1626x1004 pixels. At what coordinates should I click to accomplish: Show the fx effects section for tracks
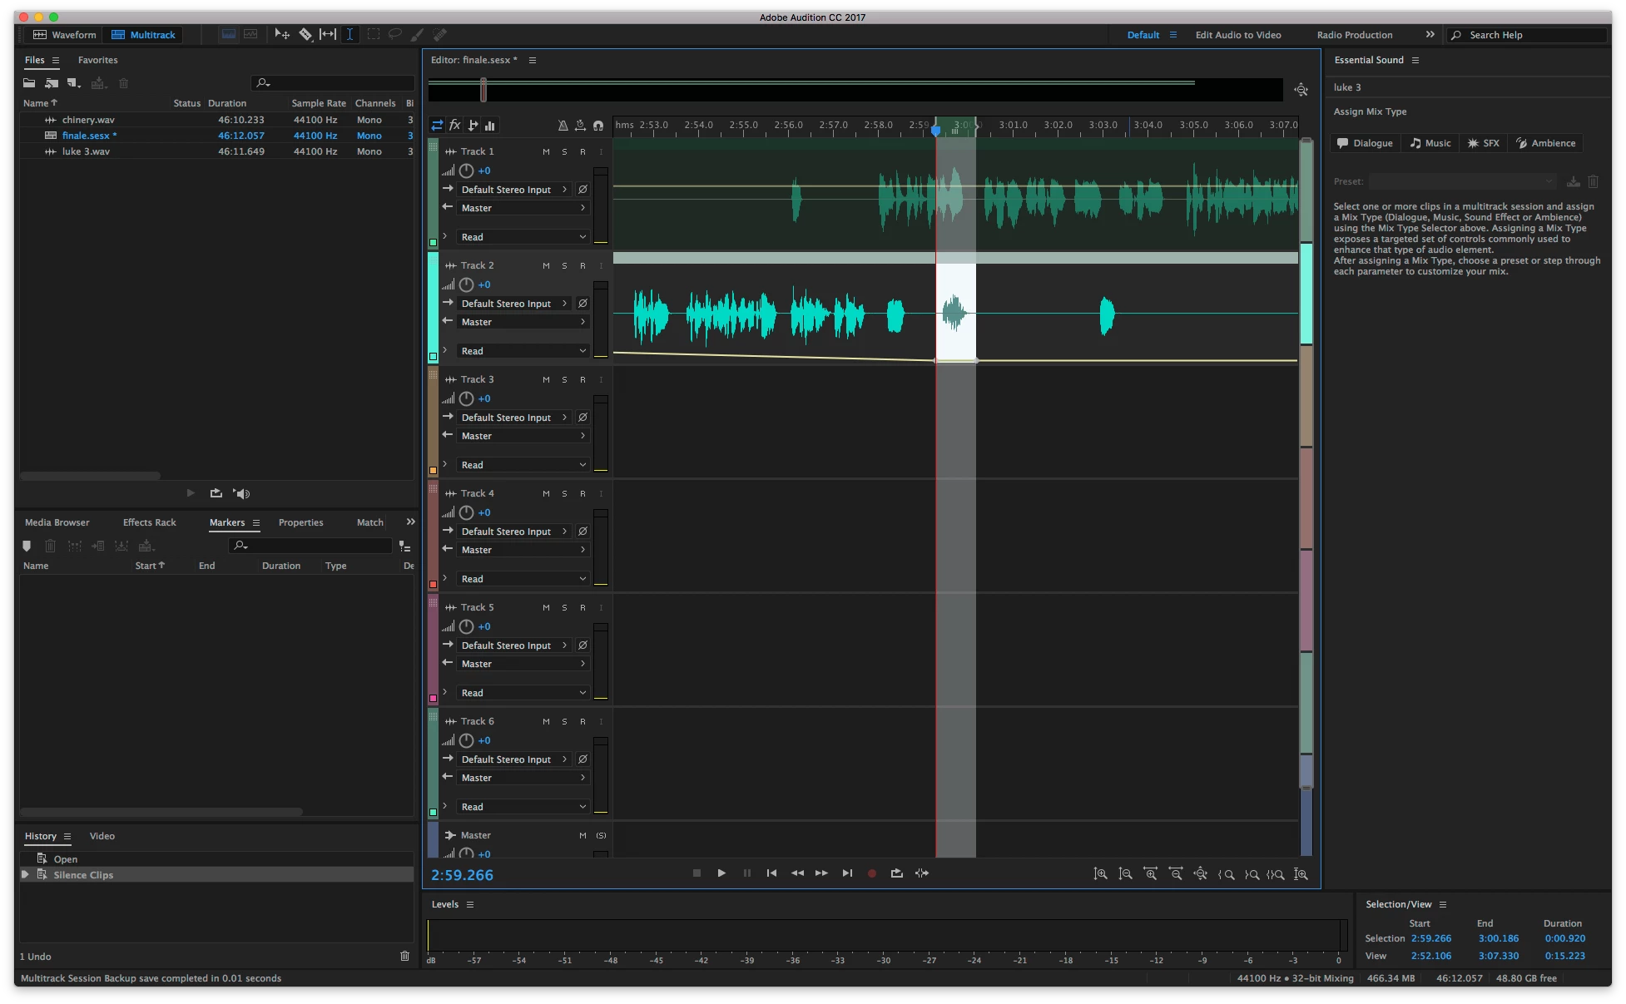[454, 126]
